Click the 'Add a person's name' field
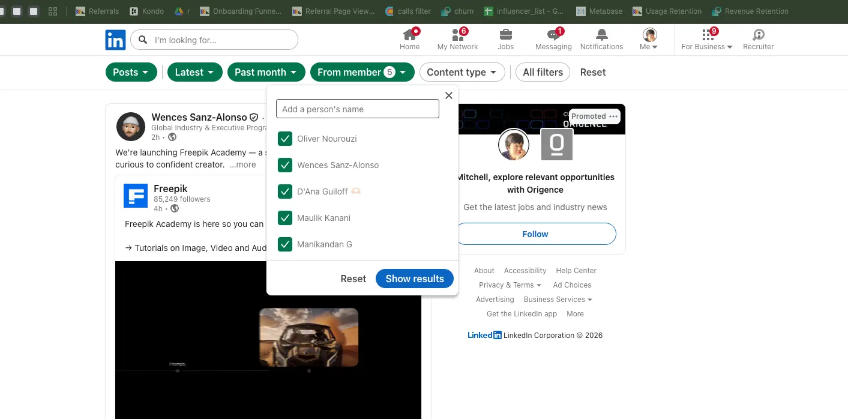The width and height of the screenshot is (848, 419). point(358,109)
